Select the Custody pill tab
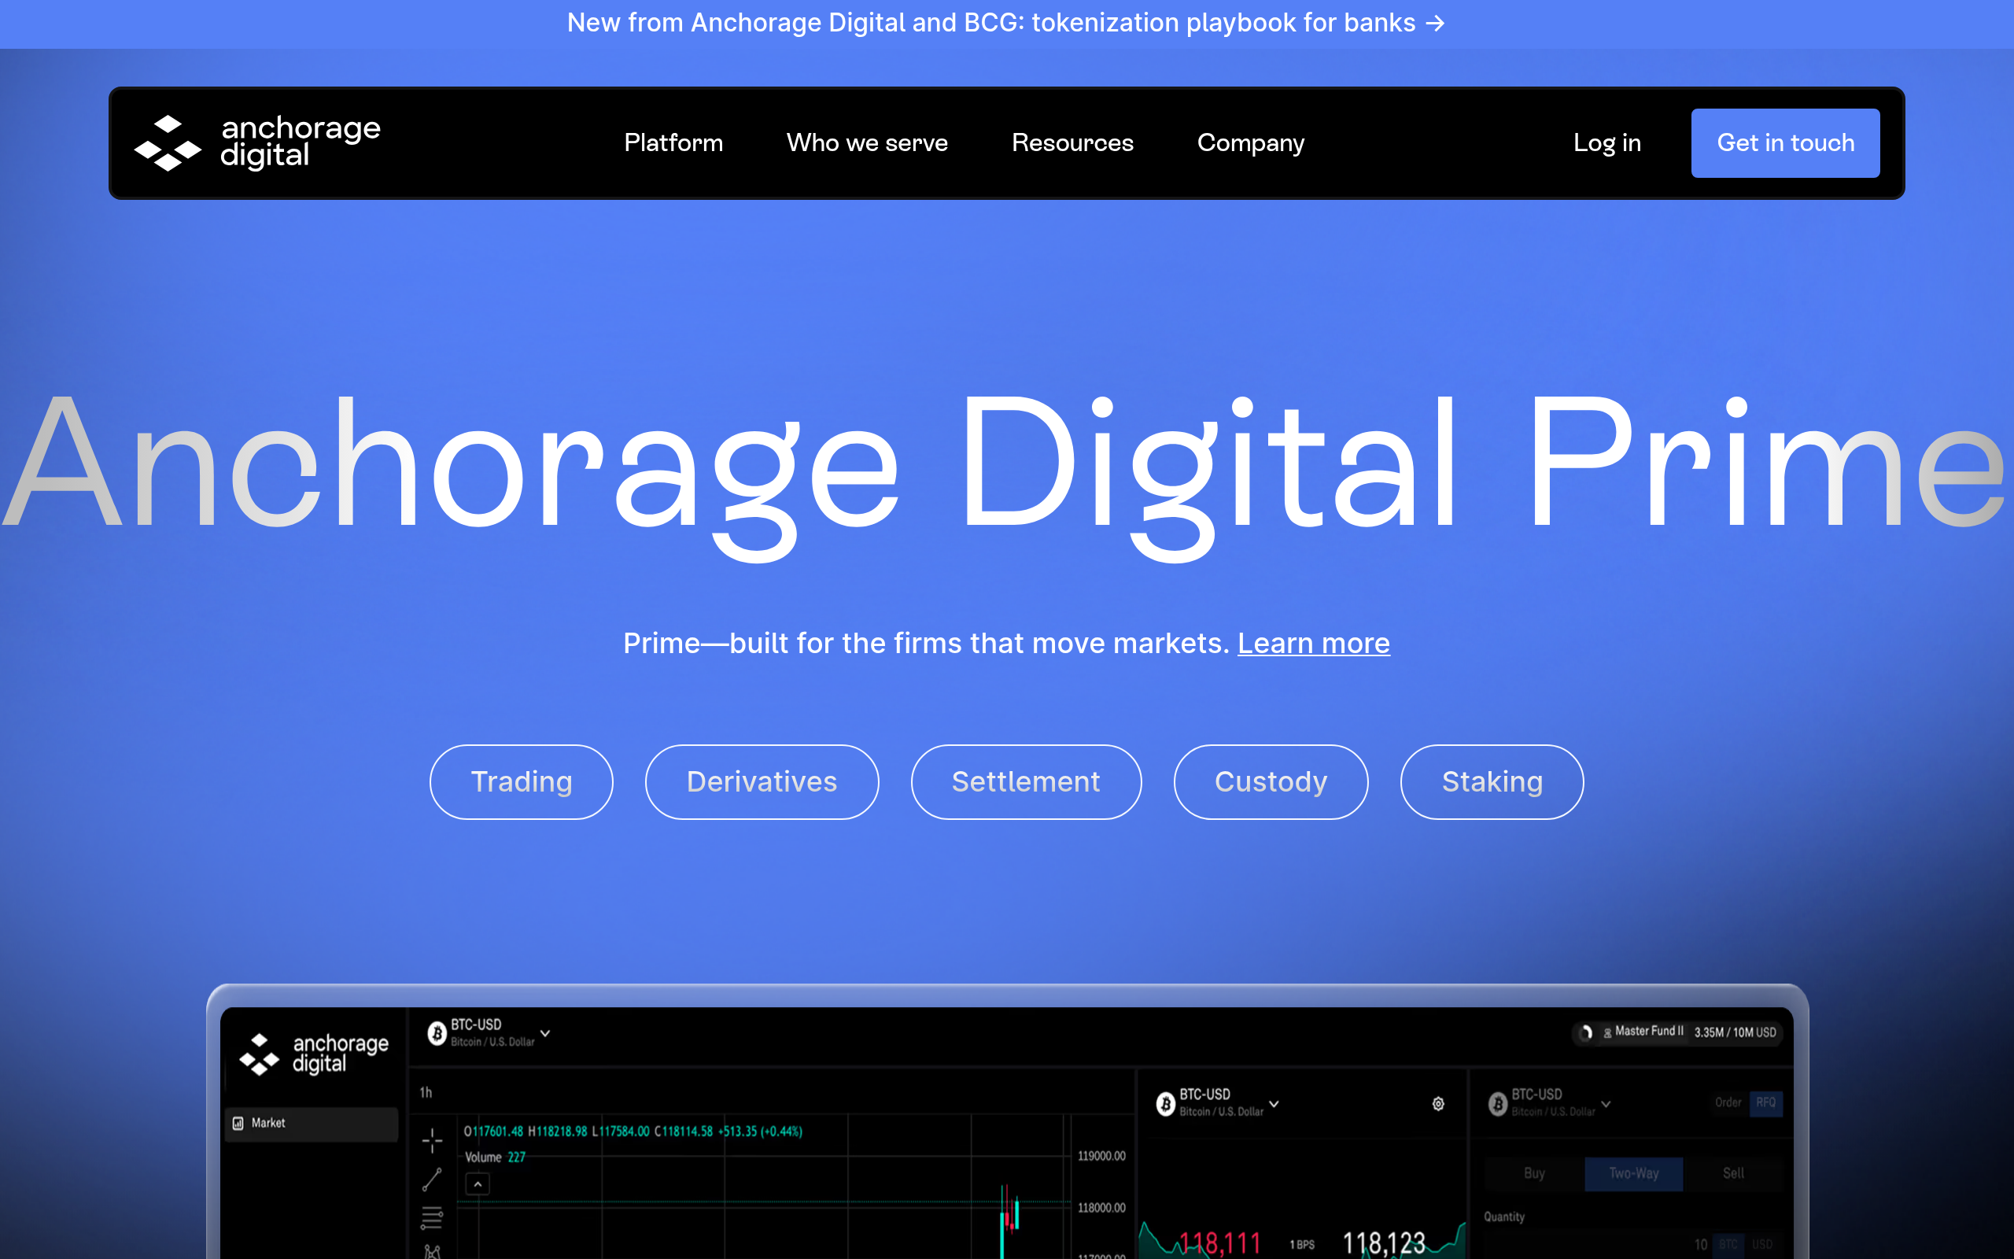The width and height of the screenshot is (2014, 1259). tap(1270, 782)
